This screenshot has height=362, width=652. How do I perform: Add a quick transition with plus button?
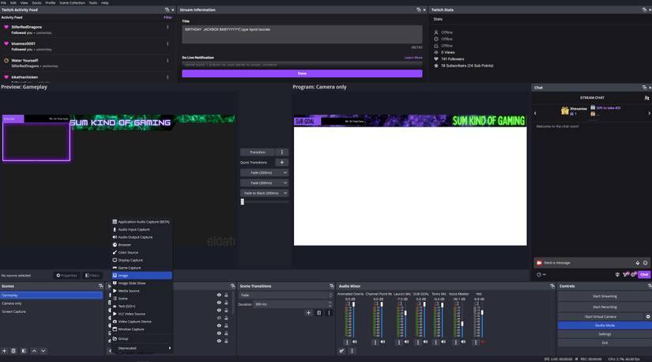click(281, 162)
